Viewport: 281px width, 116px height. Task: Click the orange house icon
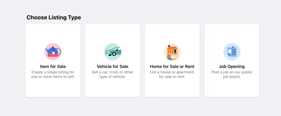172,52
